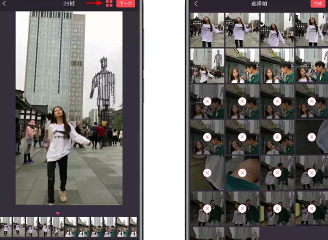Screen dimensions: 328x240
Task: Select the fourth thumbnail in the top grid row
Action: (x=312, y=30)
